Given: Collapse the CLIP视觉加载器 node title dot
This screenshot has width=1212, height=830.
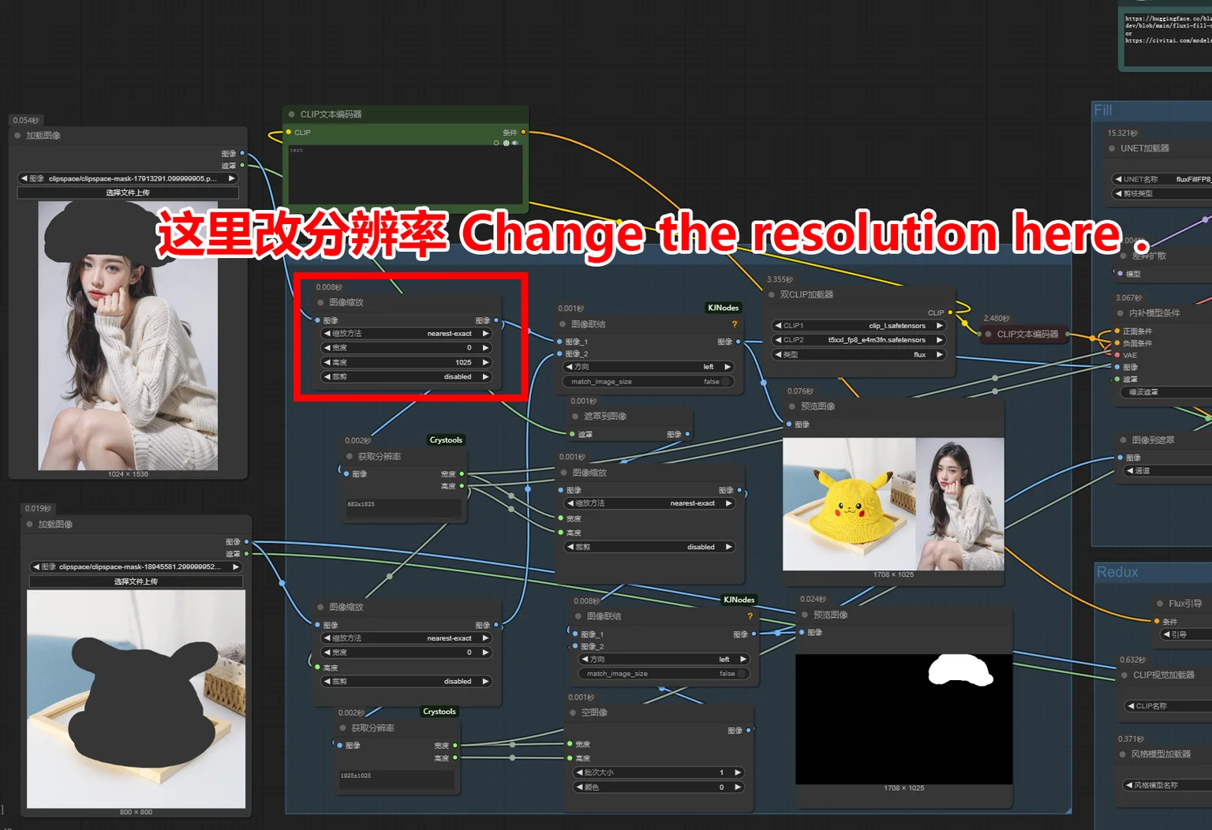Looking at the screenshot, I should tap(1124, 675).
